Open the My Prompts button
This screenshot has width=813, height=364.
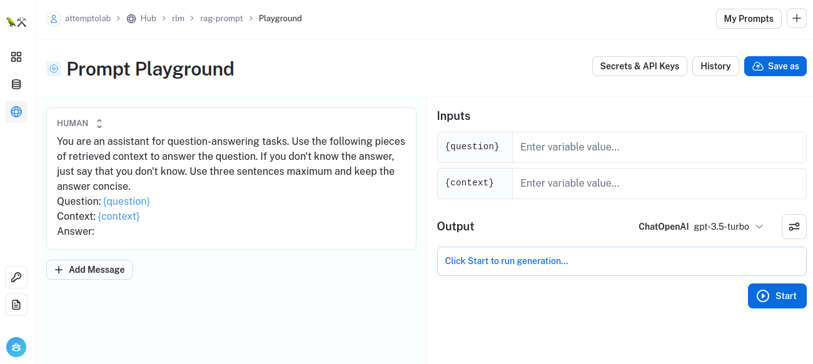(749, 19)
